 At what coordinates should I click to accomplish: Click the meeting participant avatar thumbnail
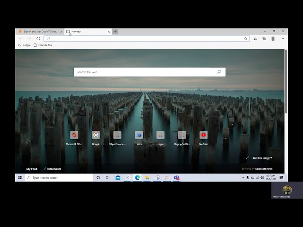click(x=287, y=190)
